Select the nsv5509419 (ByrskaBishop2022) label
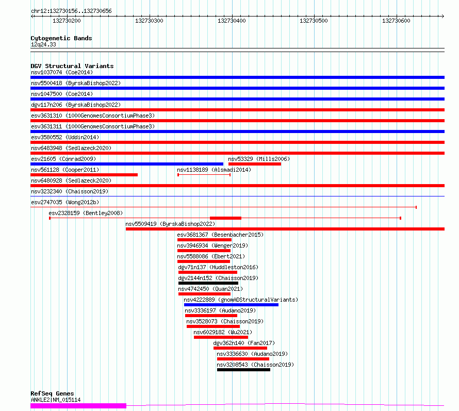The width and height of the screenshot is (459, 411). click(x=170, y=224)
